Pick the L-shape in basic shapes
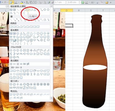115x111 pixels. 35,37
